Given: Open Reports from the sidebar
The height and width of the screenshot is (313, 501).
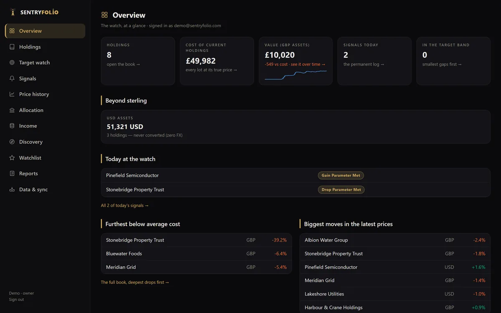Looking at the screenshot, I should coord(45,174).
